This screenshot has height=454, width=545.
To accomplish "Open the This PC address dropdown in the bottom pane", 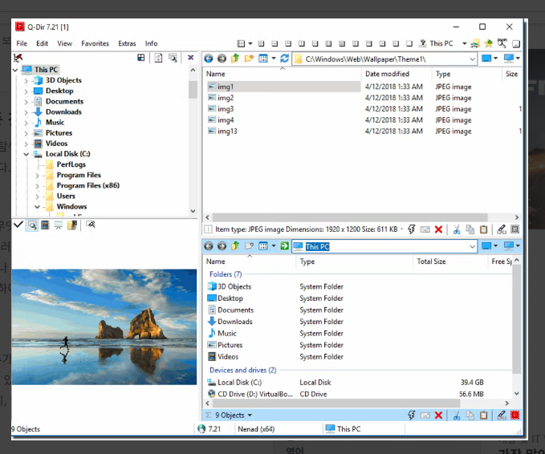I will (x=472, y=246).
